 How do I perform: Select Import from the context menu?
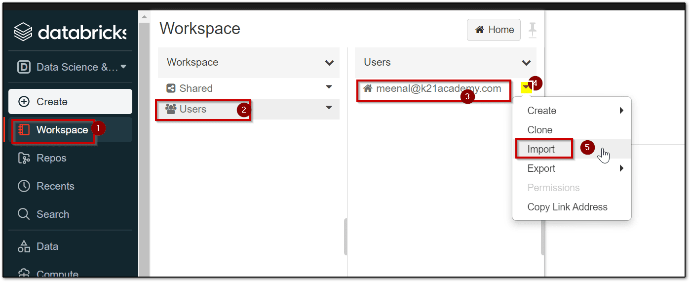(x=541, y=149)
